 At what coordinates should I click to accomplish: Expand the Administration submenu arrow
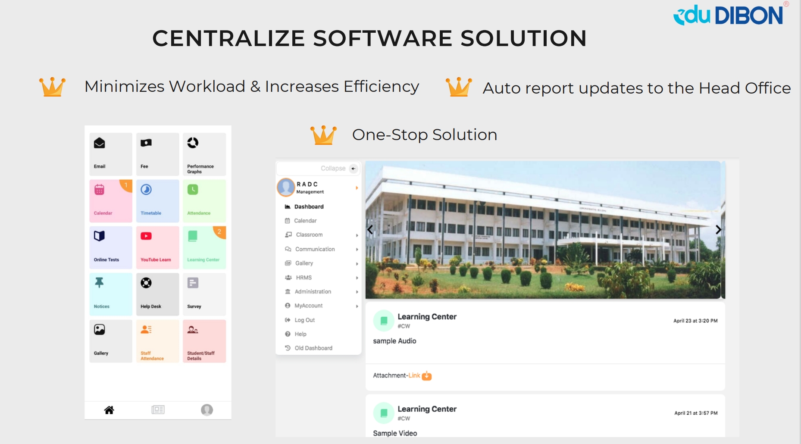click(357, 292)
